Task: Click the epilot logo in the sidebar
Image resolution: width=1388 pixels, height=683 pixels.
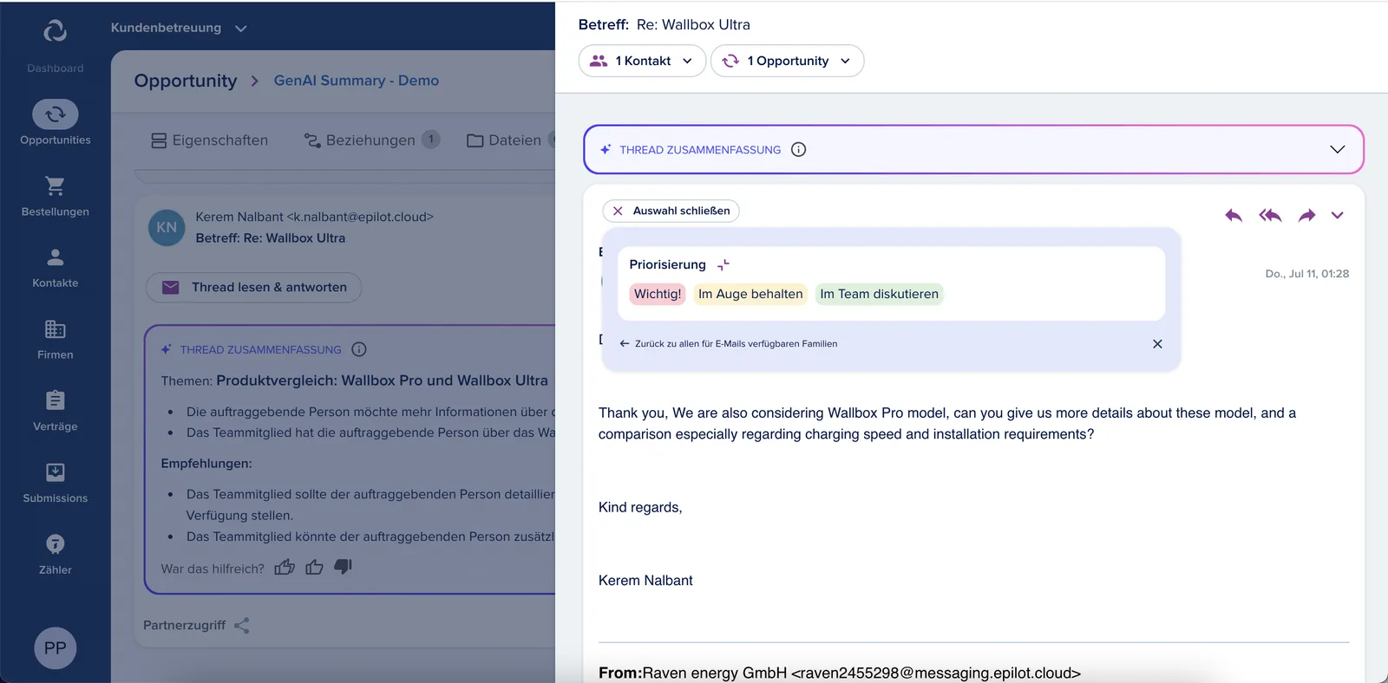Action: 55,30
